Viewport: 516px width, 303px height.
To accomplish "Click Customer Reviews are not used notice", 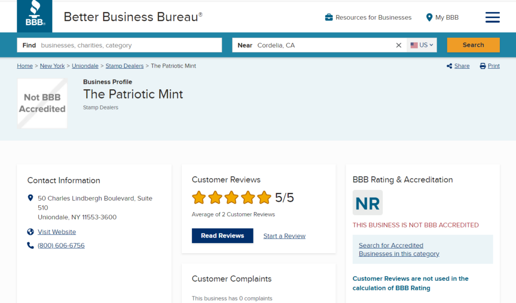I will [410, 283].
